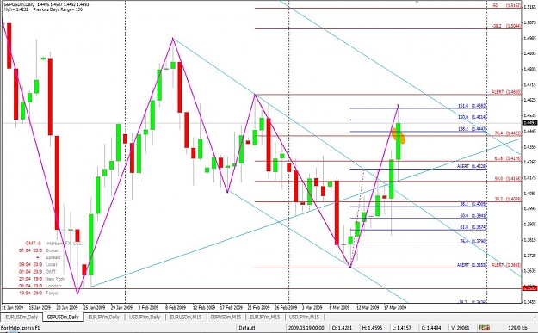The width and height of the screenshot is (538, 333).
Task: Select the red 50.0 Fibonacci level label
Action: [508, 179]
